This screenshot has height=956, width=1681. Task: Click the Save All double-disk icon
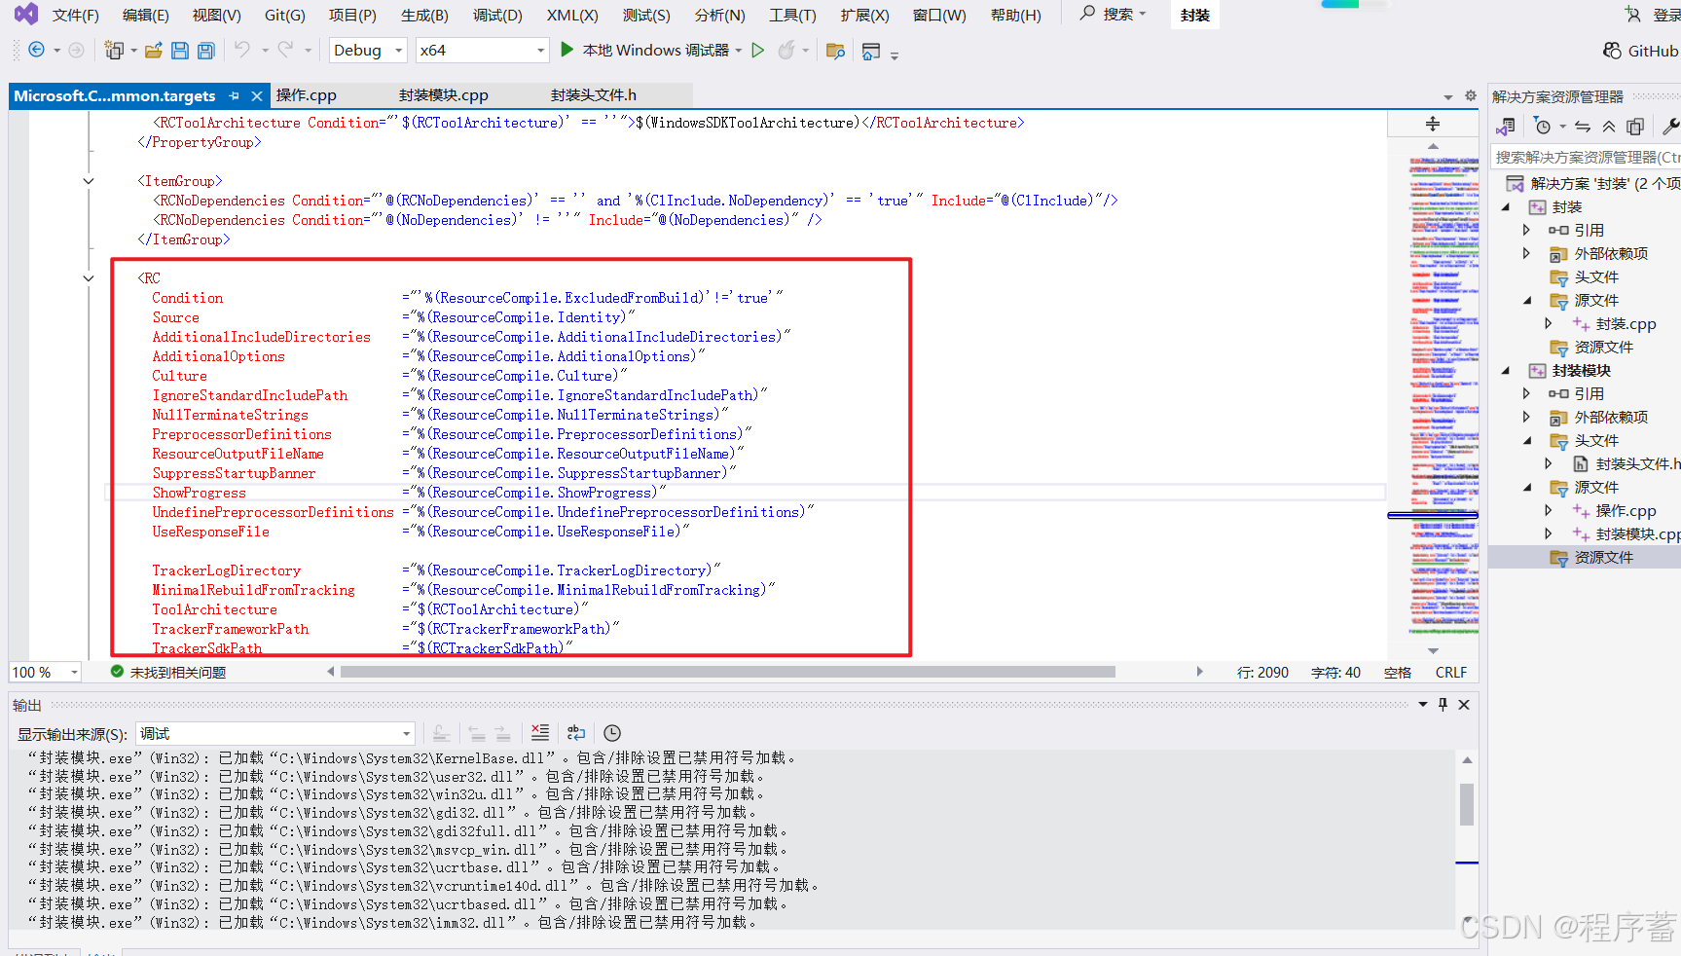(206, 50)
